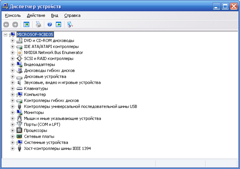Click the Видеоадаптеры display icon
This screenshot has width=240, height=169.
pyautogui.click(x=19, y=64)
